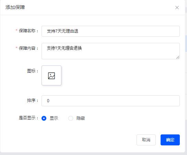The image size is (187, 155).
Task: Focus the 保障名称 input field
Action: [110, 31]
